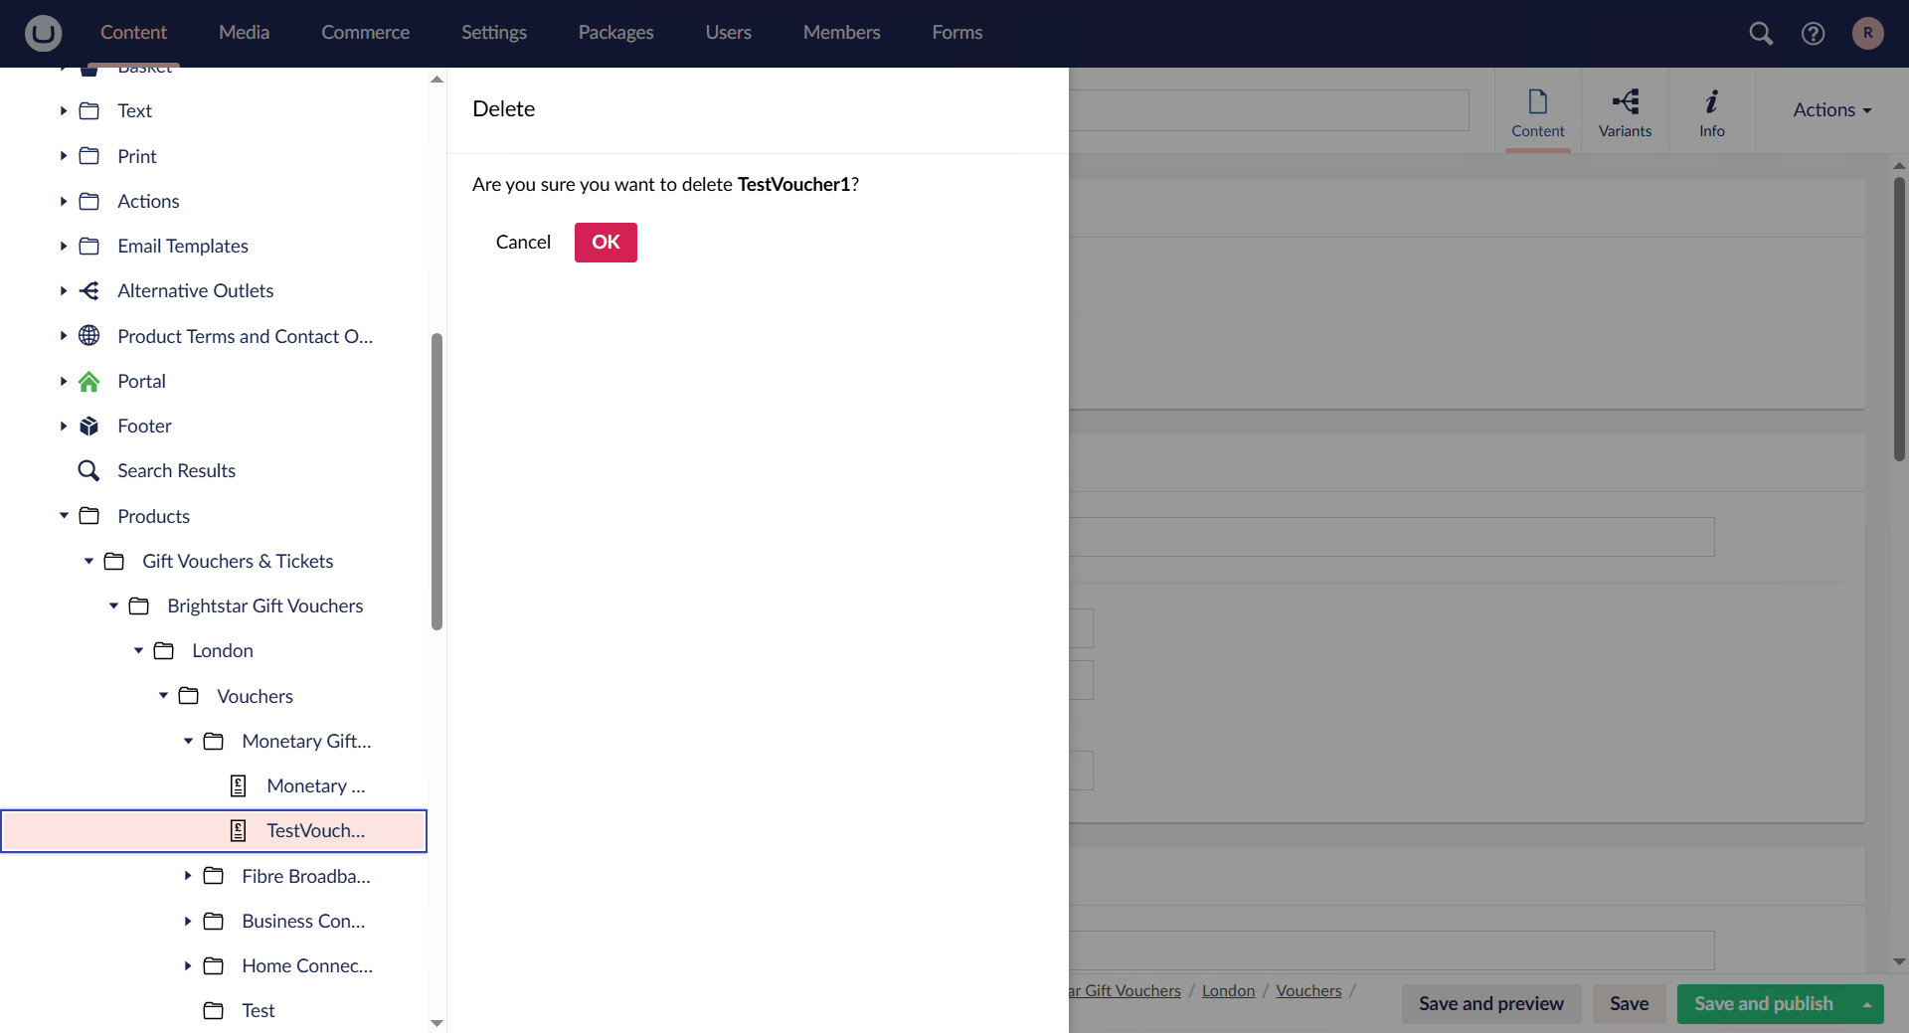The image size is (1909, 1033).
Task: Select the Search Results magnifier icon
Action: (88, 470)
